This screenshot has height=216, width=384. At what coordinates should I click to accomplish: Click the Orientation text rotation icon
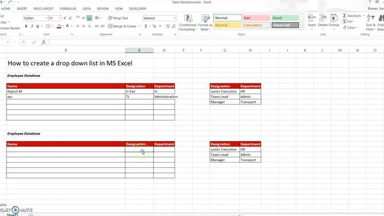click(x=97, y=18)
